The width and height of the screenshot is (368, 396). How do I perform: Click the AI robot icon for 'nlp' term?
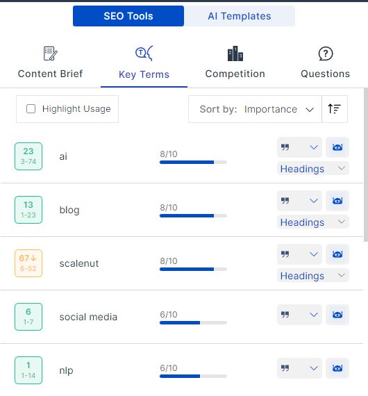337,368
